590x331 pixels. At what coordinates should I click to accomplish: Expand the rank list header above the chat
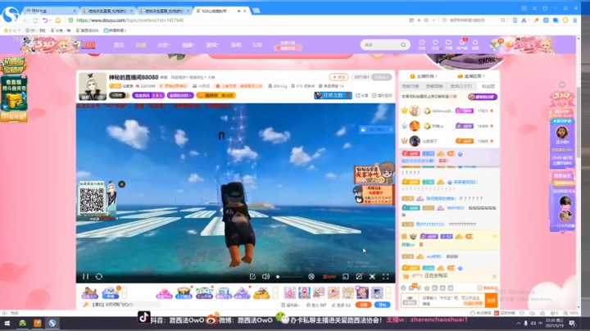point(424,76)
